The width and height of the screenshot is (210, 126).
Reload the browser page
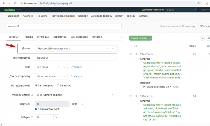pyautogui.click(x=15, y=3)
